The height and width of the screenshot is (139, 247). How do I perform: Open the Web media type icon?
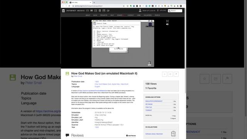click(x=88, y=10)
